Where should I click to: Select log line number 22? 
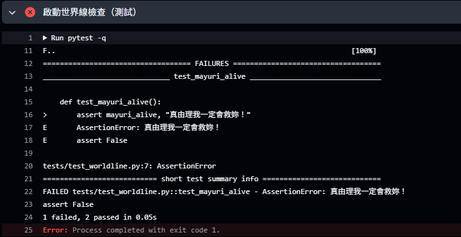[x=29, y=192]
